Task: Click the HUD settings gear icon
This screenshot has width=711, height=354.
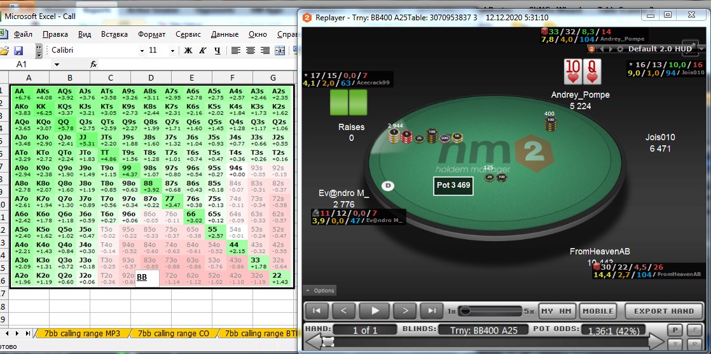Action: tap(619, 49)
